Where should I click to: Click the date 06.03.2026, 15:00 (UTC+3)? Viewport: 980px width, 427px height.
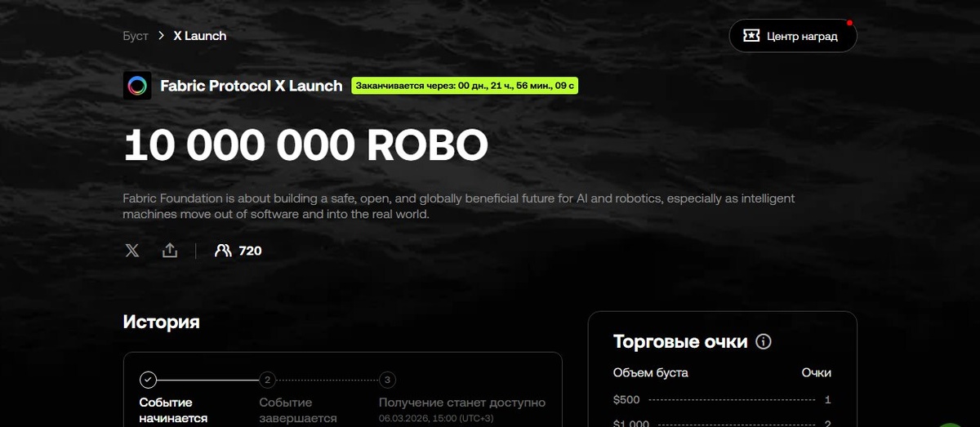436,418
